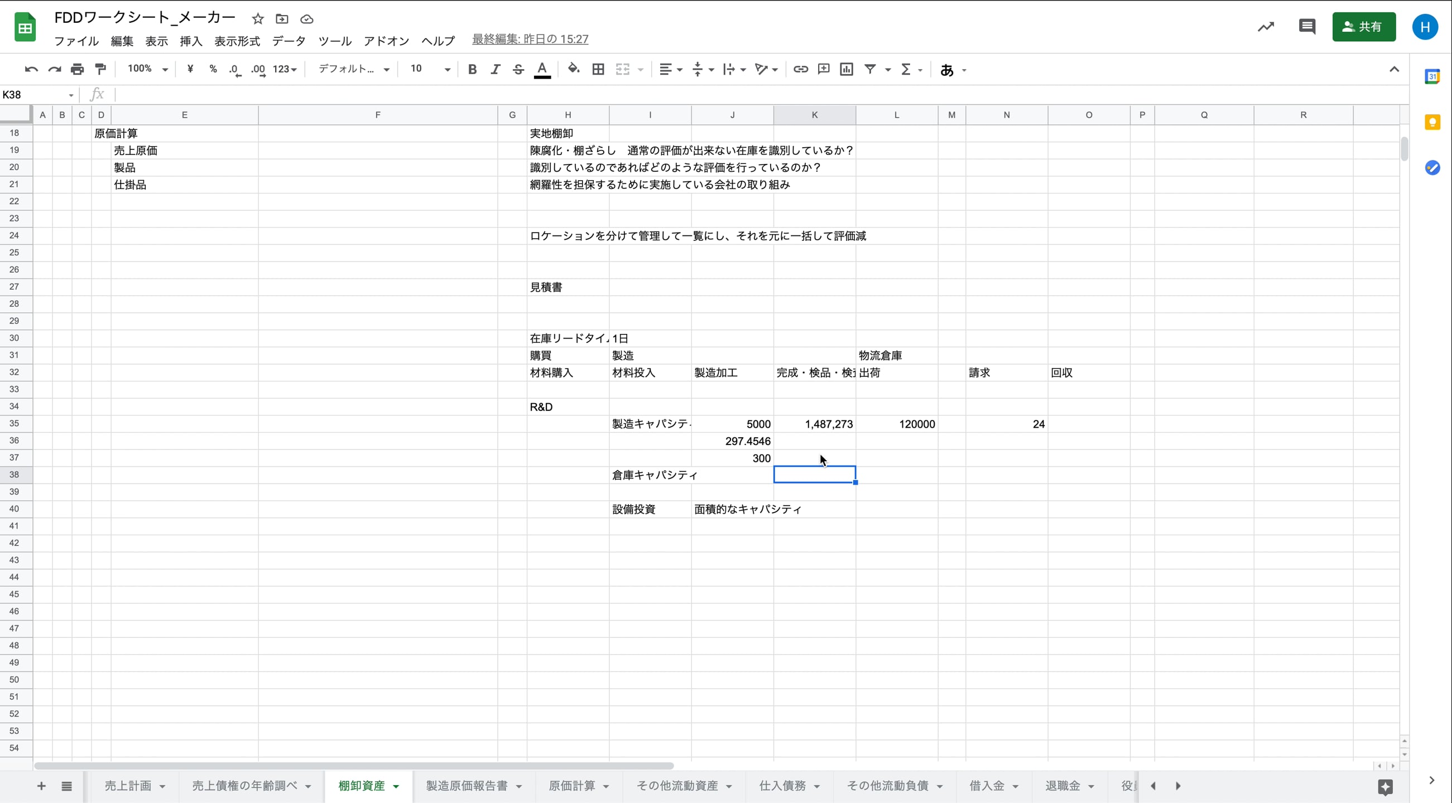Star the FDDワークシート_メーカー document

point(258,18)
